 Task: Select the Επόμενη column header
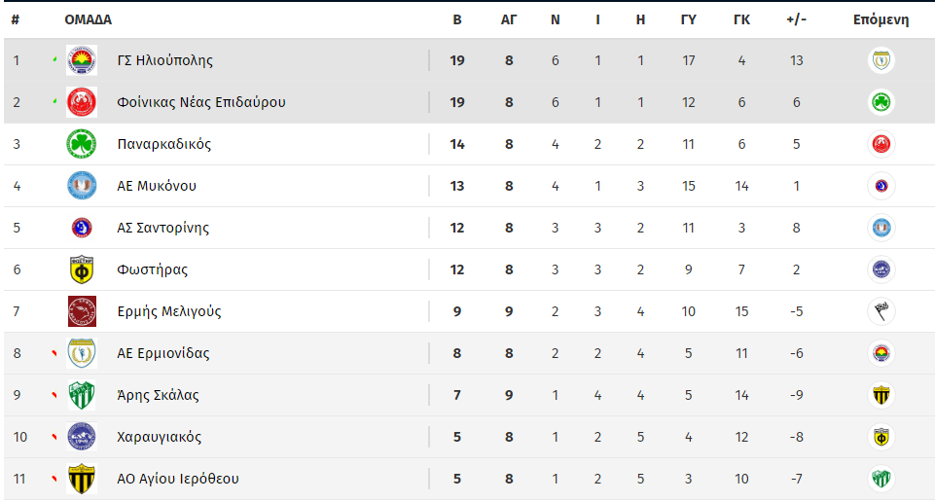(x=881, y=19)
